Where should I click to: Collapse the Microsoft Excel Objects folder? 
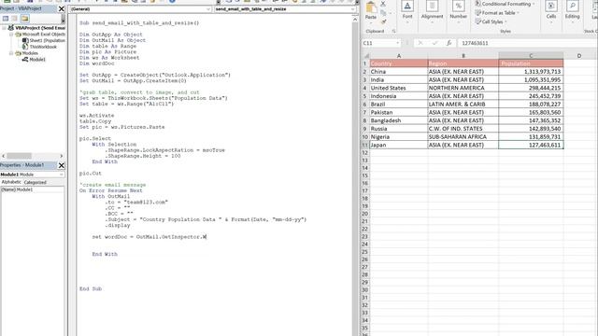pos(11,35)
